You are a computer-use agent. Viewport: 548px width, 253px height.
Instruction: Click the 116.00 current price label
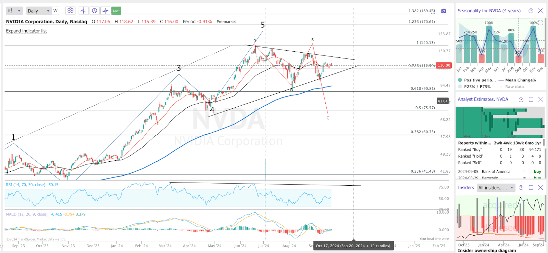[444, 65]
